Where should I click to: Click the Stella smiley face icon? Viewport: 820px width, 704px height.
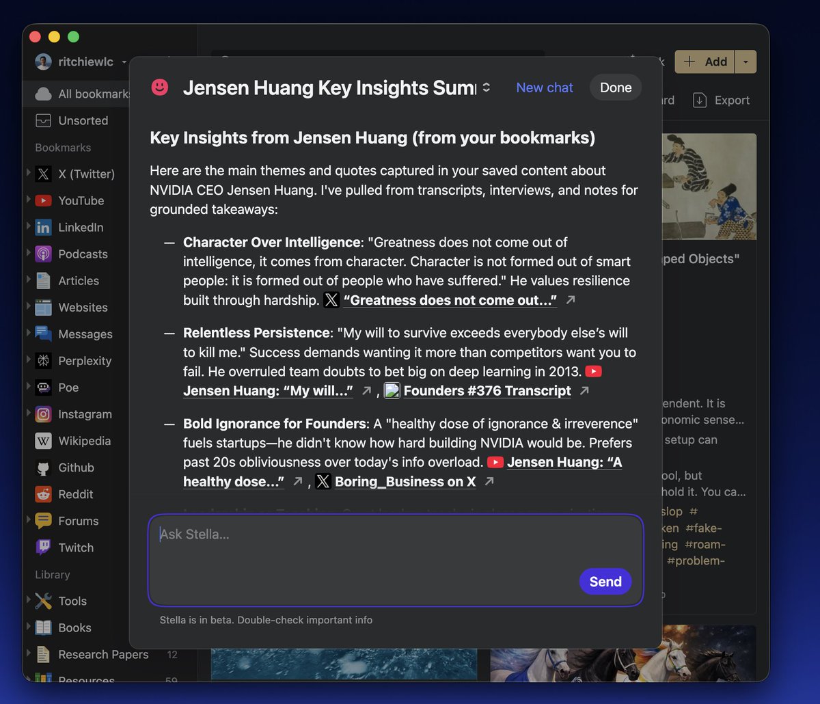tap(160, 87)
